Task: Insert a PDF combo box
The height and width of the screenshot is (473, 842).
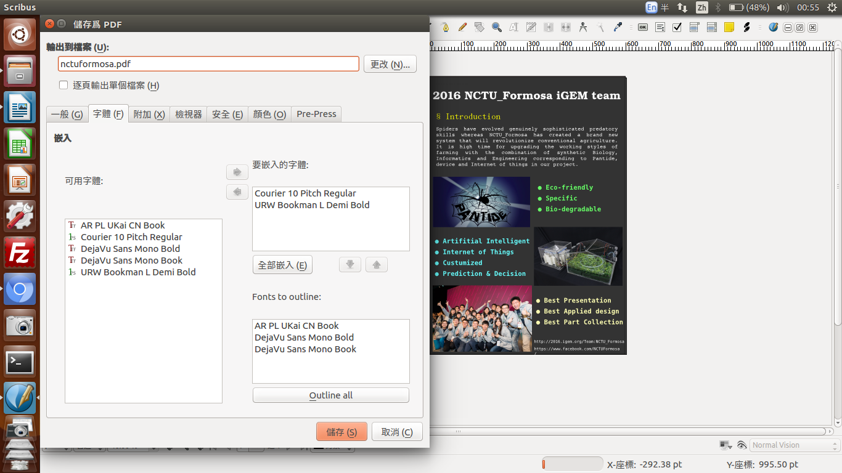Action: [x=695, y=27]
